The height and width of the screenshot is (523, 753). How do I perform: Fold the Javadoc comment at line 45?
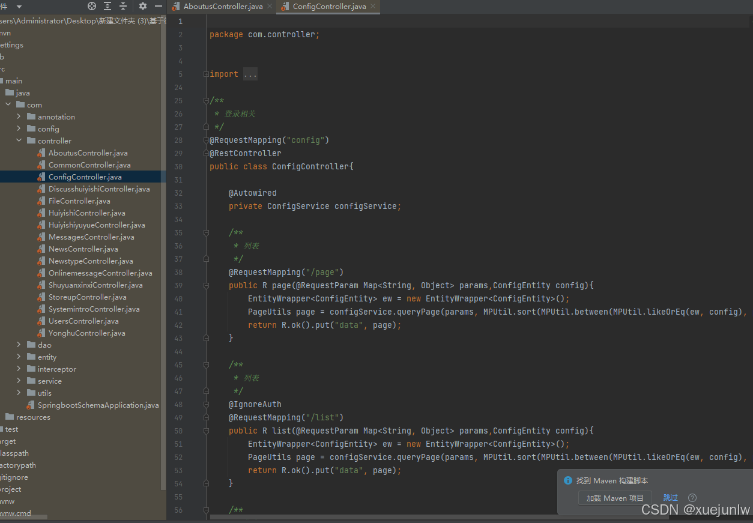[206, 365]
